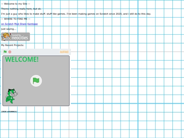
Task: Click the orange Scratch logo in player header
Action: tap(64, 52)
